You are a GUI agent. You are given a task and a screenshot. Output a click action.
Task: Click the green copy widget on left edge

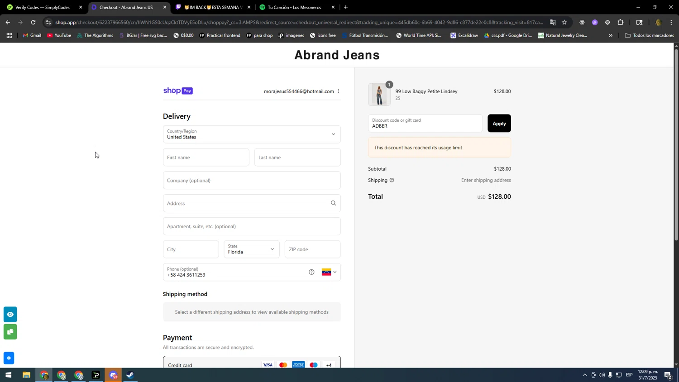point(10,332)
